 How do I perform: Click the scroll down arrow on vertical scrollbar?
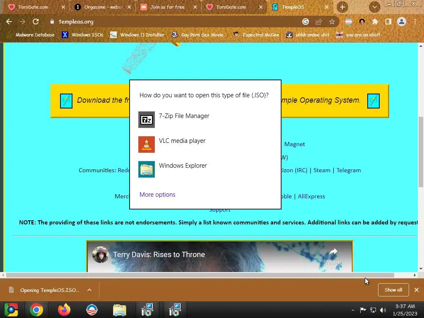[x=421, y=268]
